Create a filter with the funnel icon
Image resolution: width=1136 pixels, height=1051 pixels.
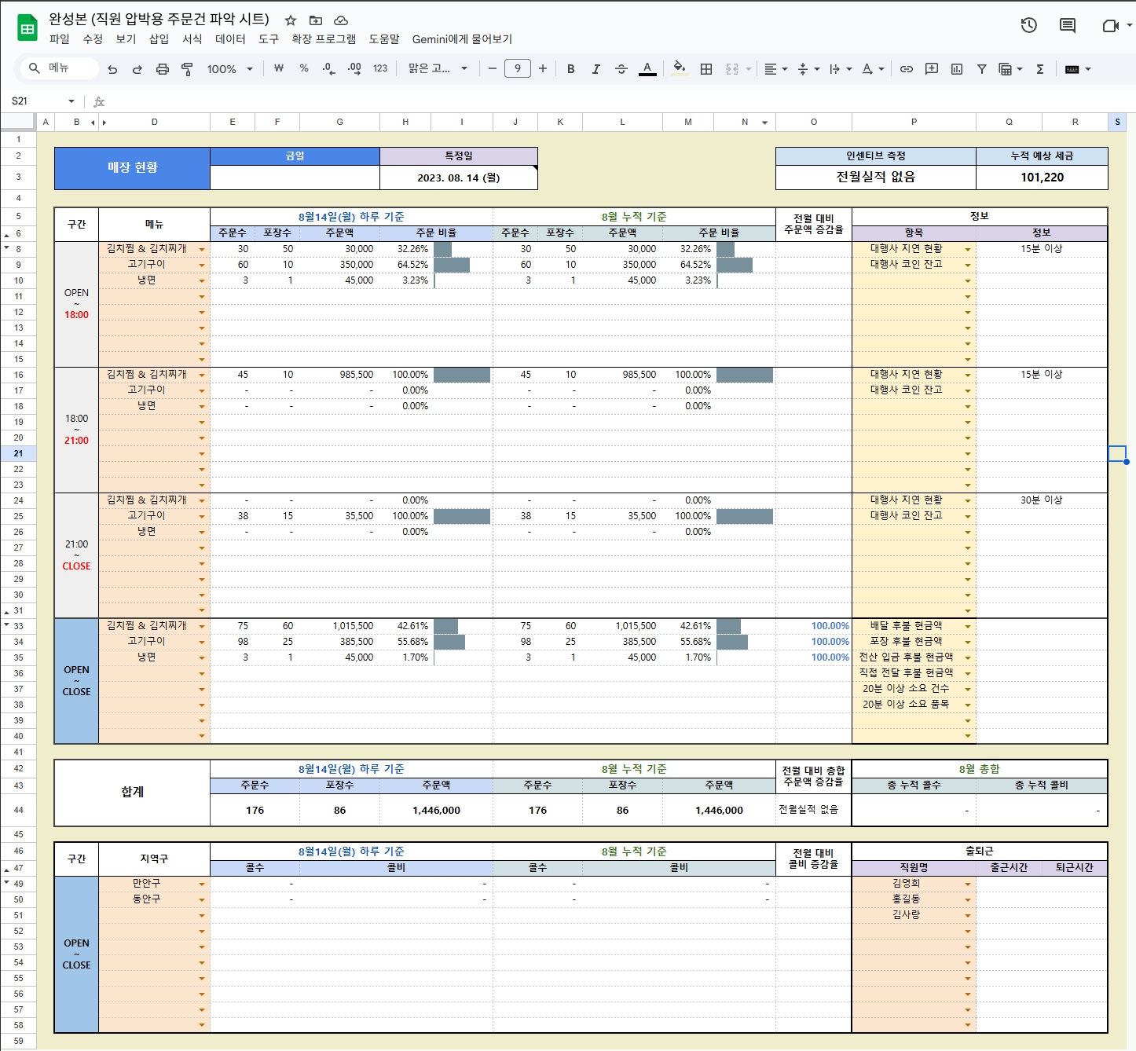[981, 69]
